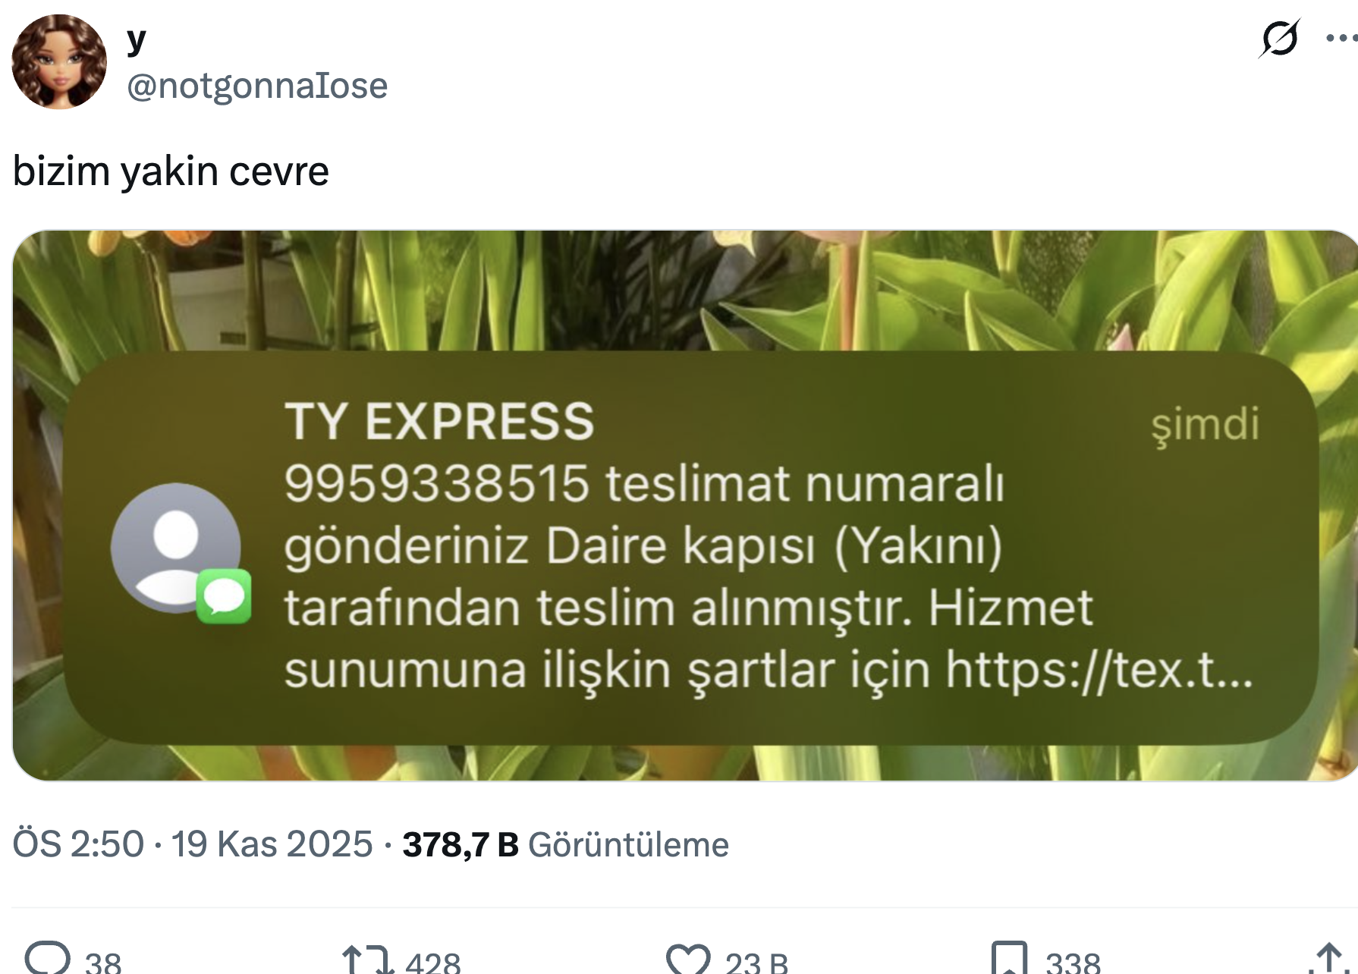This screenshot has width=1358, height=974.
Task: Click the 23 B likes count
Action: pos(756,962)
